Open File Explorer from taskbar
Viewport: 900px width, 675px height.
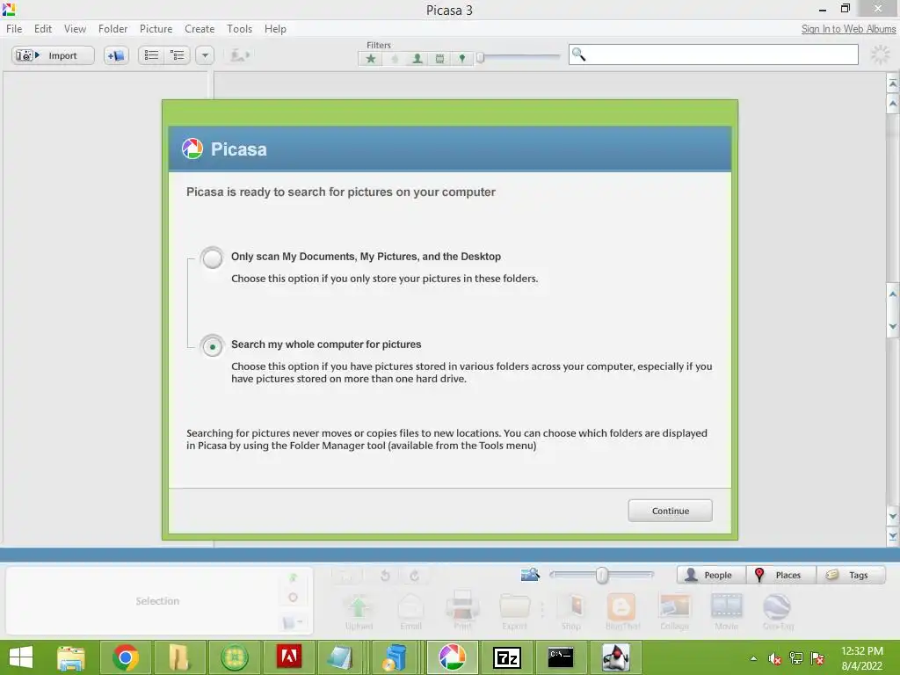[70, 657]
